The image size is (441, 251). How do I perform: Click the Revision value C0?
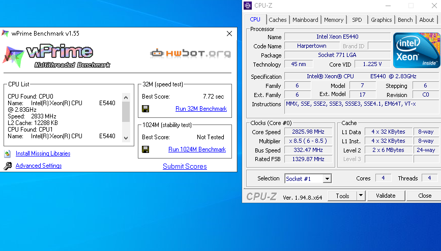[426, 95]
